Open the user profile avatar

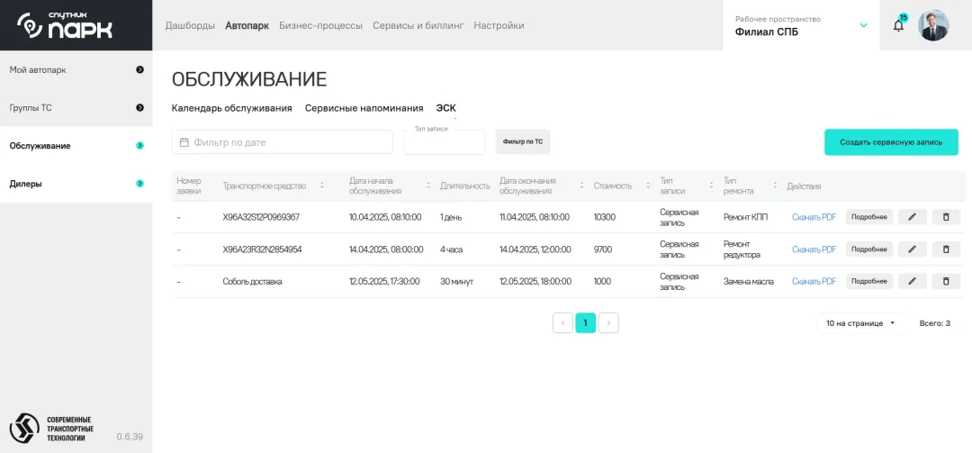(x=933, y=25)
